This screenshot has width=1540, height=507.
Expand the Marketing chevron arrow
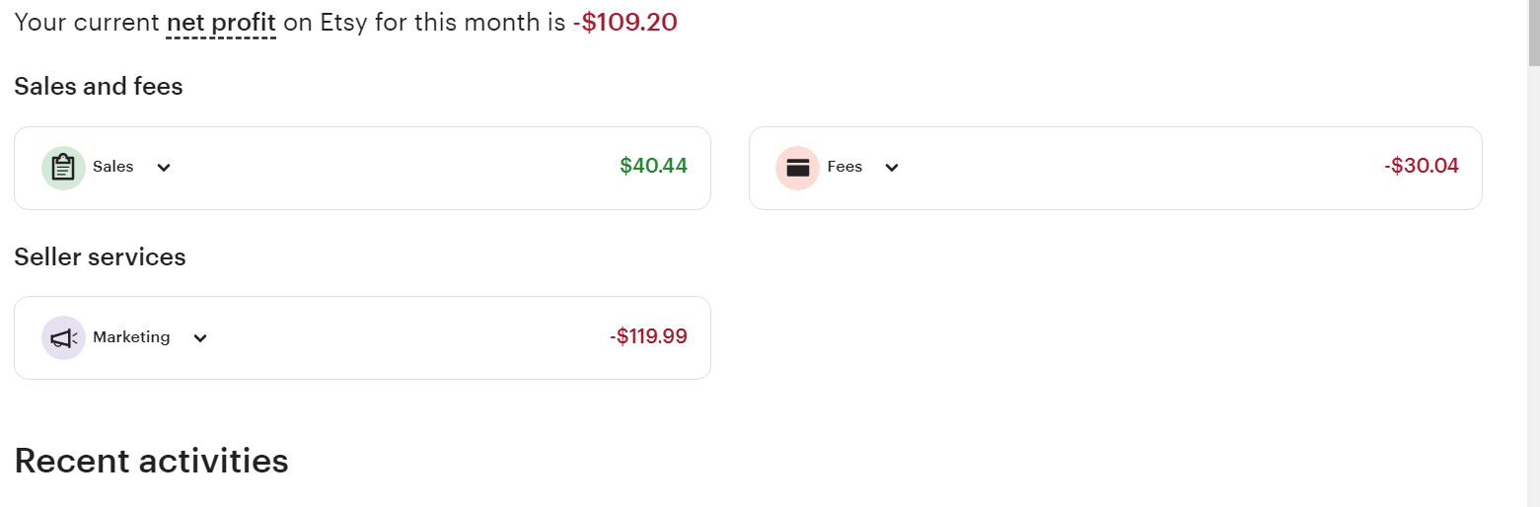[200, 338]
